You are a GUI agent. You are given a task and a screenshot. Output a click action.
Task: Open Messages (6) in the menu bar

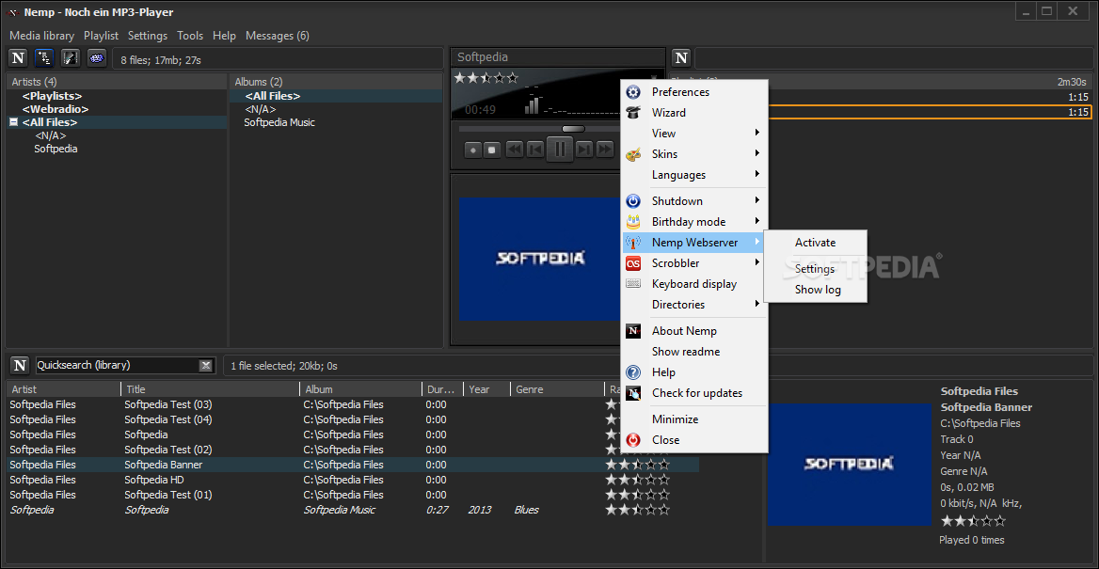[278, 36]
